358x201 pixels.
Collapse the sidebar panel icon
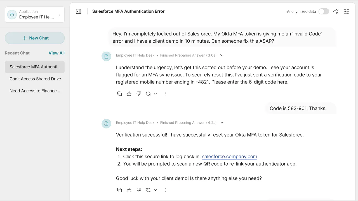(79, 11)
